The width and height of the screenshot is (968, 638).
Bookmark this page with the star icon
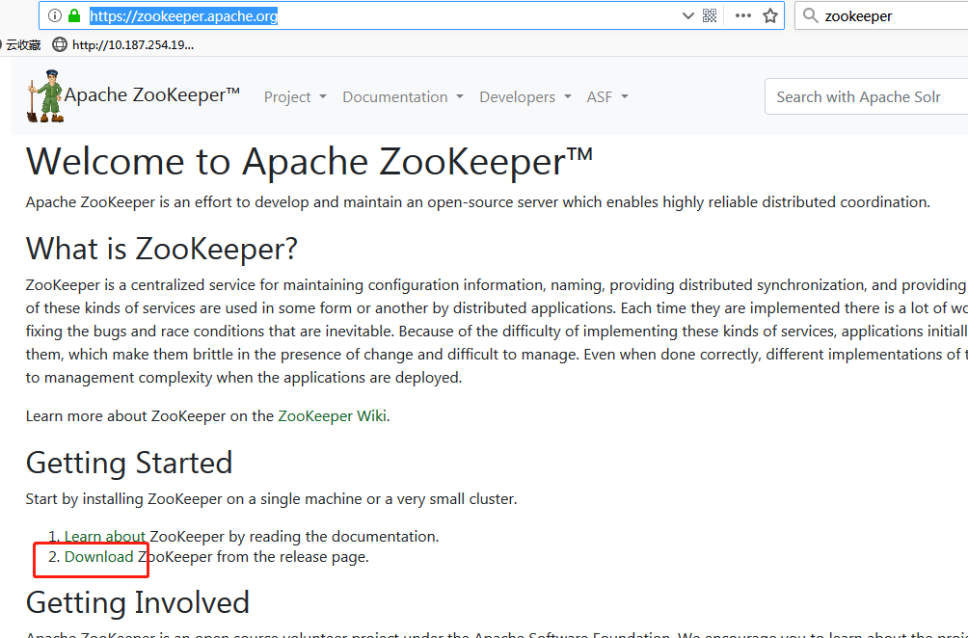[769, 16]
